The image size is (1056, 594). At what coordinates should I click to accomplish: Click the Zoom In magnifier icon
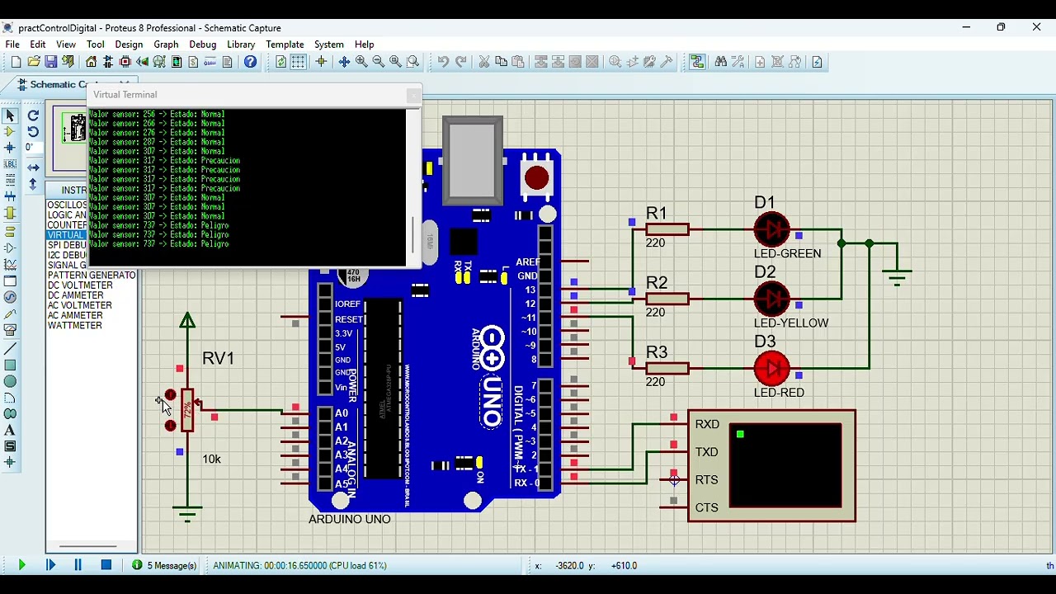point(361,62)
